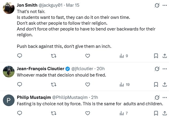The image size is (169, 118).
Task: Bookmark Jean-François Cloutier's tweet
Action: coord(156,85)
